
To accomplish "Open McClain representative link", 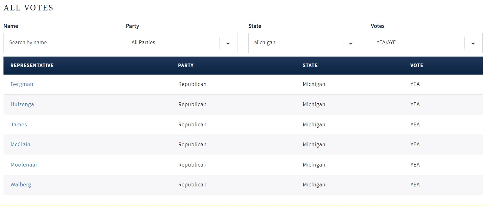I will (x=21, y=144).
